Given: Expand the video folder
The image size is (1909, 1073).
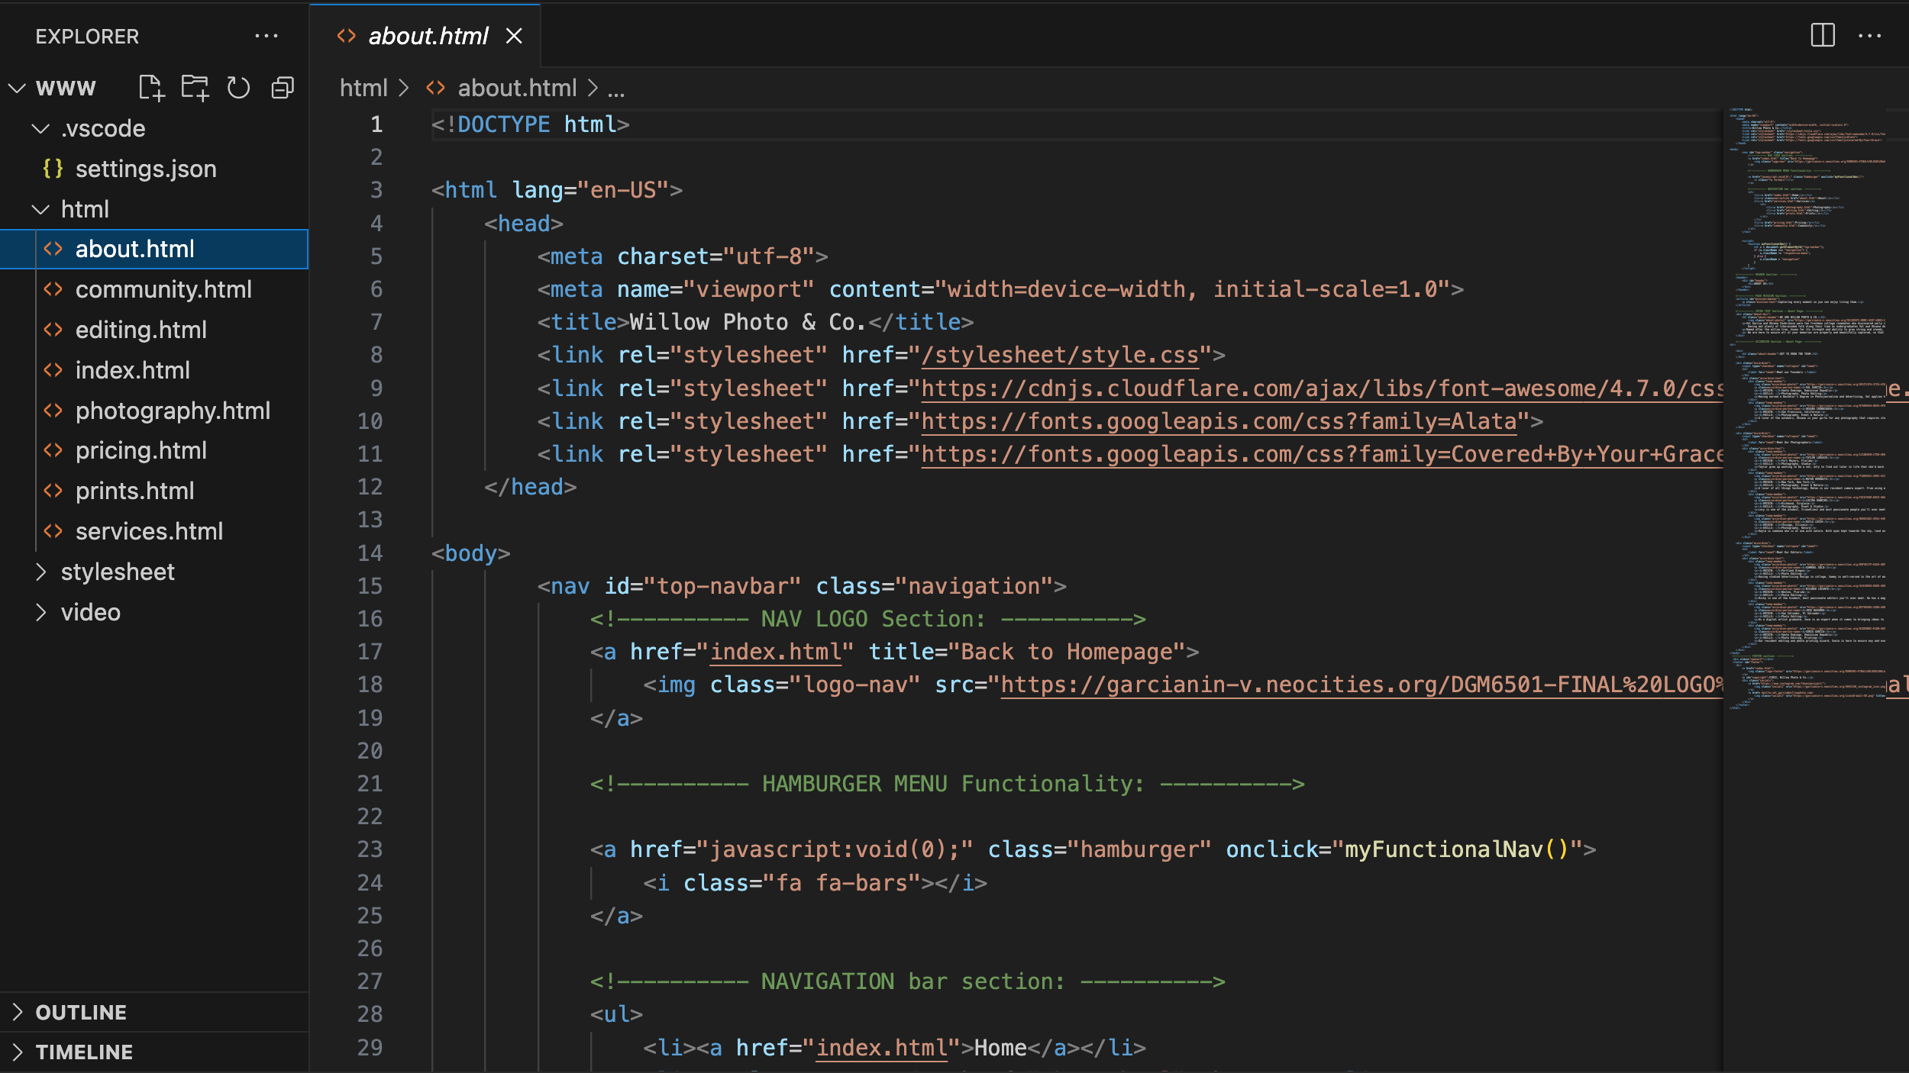Looking at the screenshot, I should point(40,612).
